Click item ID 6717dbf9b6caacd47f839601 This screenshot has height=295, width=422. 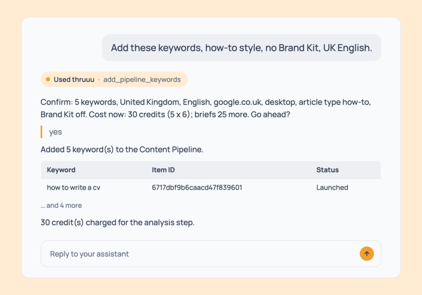tap(197, 187)
